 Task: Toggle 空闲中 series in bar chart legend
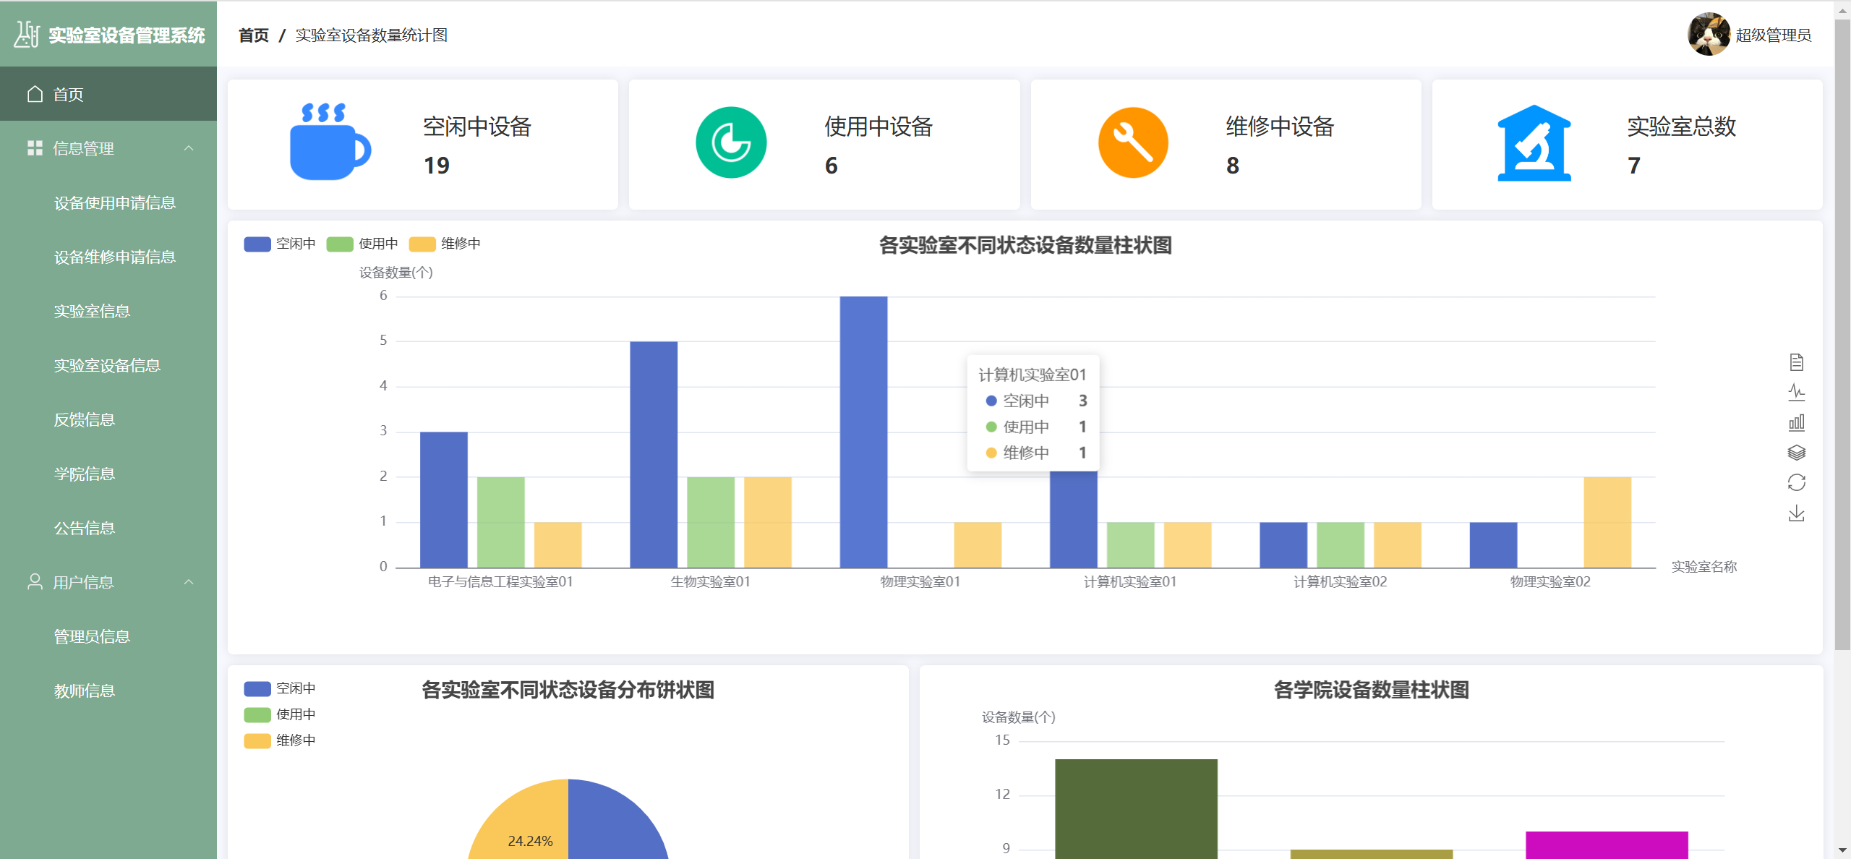295,244
